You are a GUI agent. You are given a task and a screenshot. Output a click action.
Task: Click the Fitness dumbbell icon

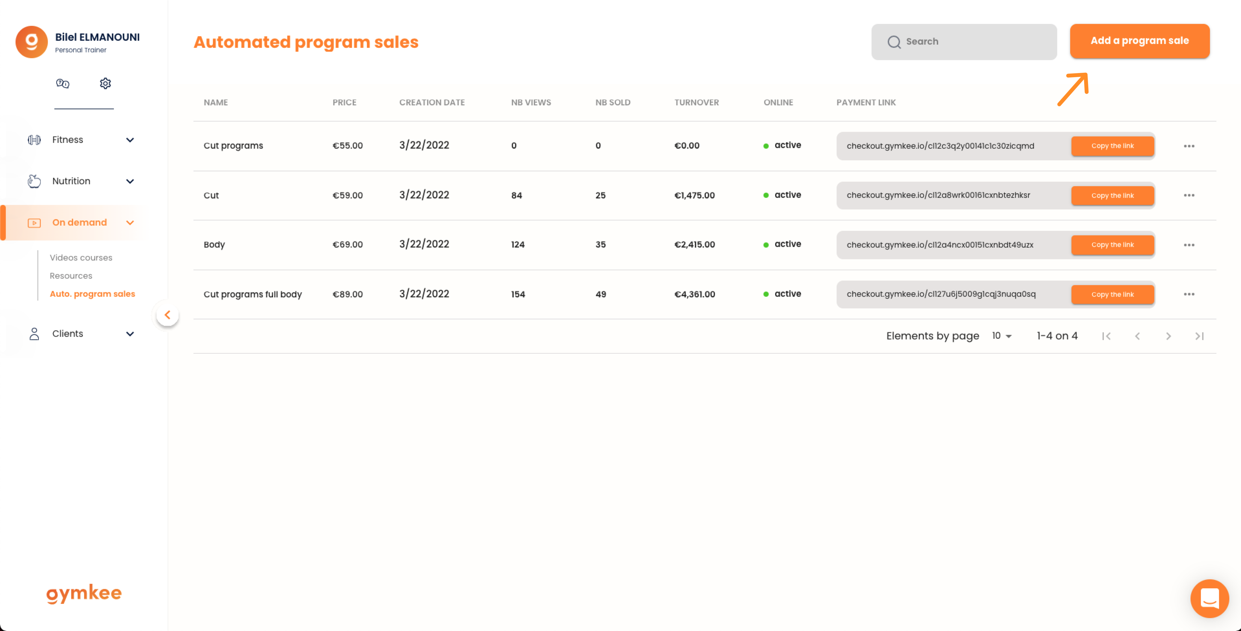(x=34, y=140)
